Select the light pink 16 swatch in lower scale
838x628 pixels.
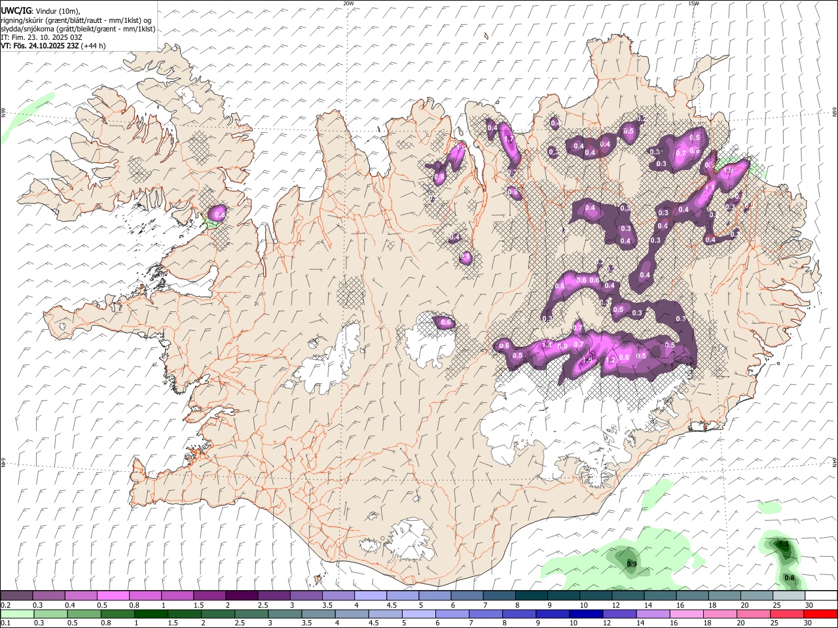687,614
